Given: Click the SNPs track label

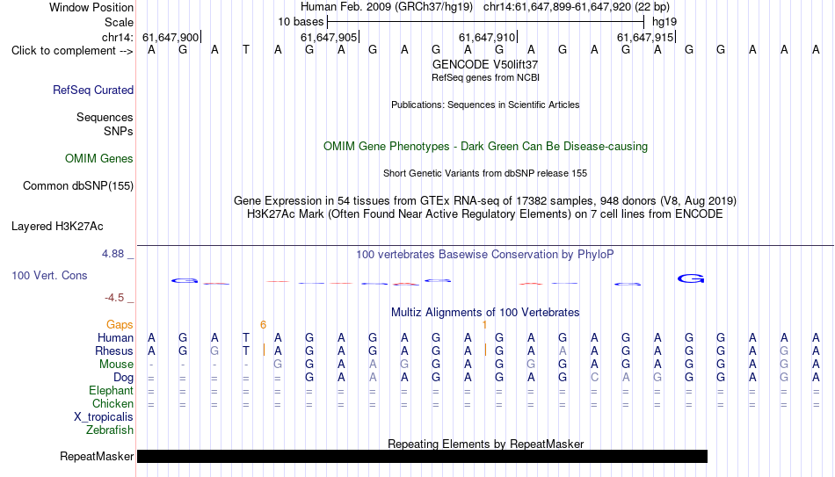Looking at the screenshot, I should pos(119,132).
